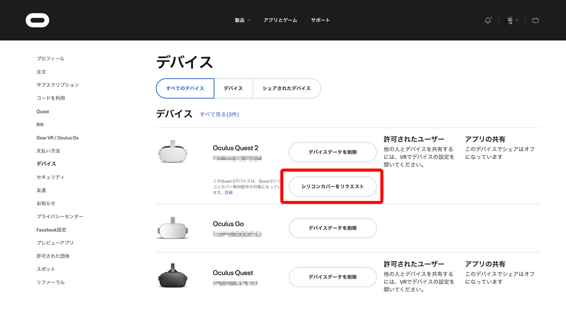Click the すべて見る(3件) link
Viewport: 566px width, 327px height.
click(219, 114)
